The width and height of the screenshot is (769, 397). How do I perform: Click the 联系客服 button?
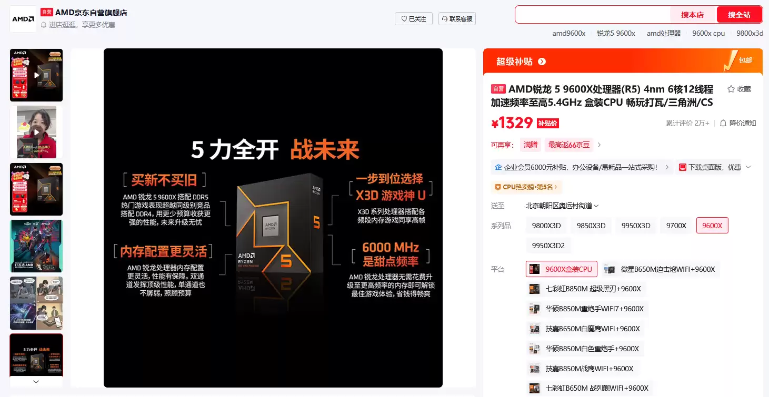click(x=457, y=19)
